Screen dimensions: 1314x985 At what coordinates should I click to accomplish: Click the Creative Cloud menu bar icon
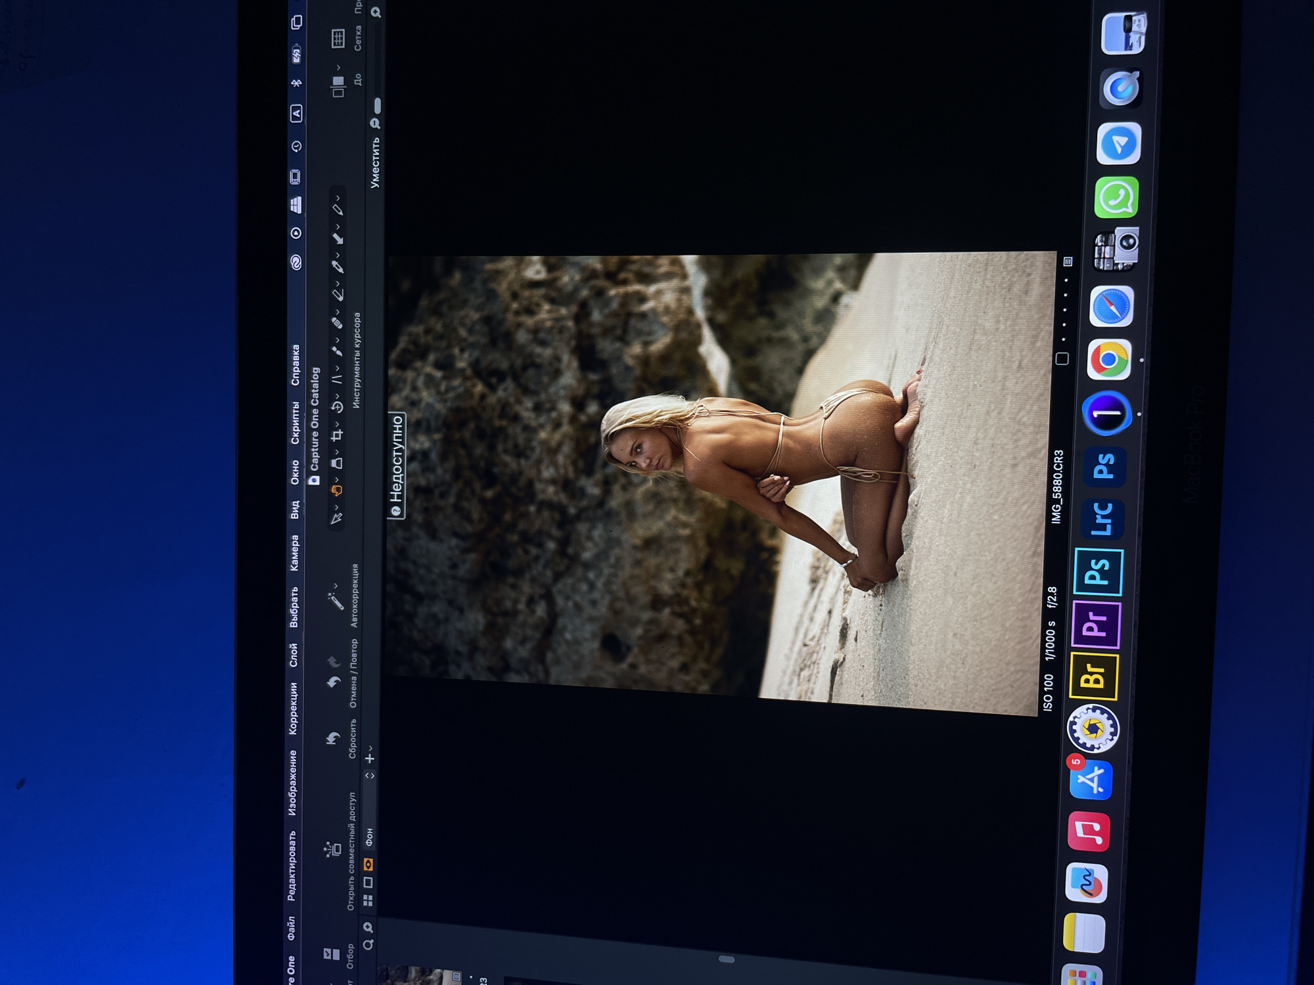tap(296, 263)
